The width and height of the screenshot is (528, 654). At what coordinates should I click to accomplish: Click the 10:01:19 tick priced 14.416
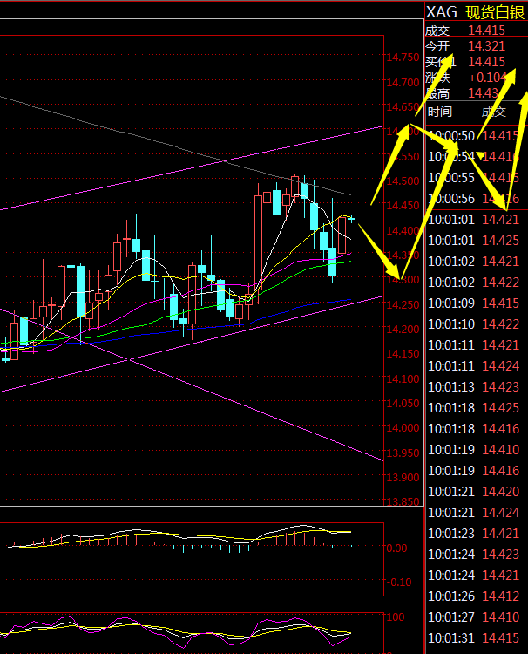coord(473,471)
